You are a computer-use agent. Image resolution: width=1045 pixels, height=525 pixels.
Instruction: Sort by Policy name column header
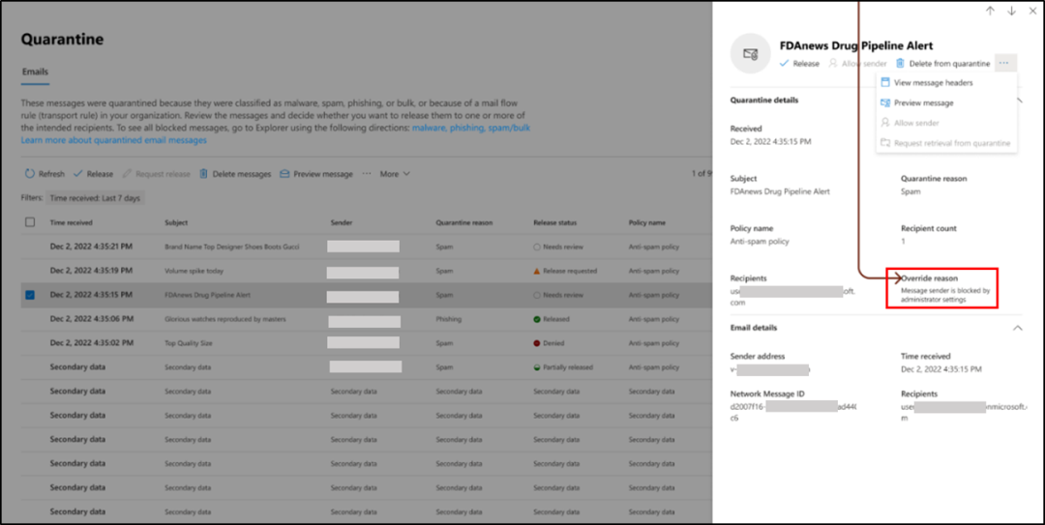click(x=646, y=222)
